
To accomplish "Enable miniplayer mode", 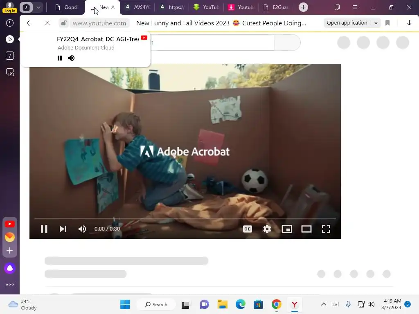I will tap(287, 229).
